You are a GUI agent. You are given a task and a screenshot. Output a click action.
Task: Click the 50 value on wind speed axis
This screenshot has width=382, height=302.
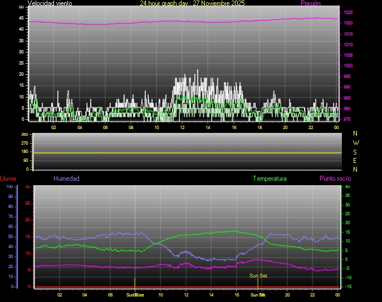21,7
